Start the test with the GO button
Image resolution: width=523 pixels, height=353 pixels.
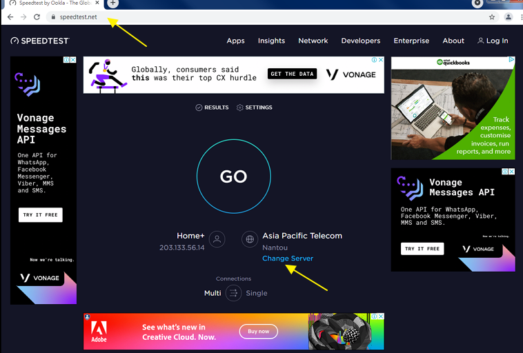tap(233, 176)
